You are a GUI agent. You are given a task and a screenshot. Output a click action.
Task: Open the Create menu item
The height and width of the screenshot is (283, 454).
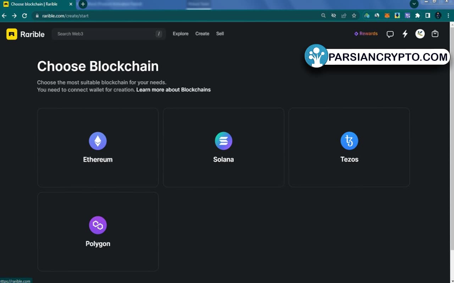202,34
